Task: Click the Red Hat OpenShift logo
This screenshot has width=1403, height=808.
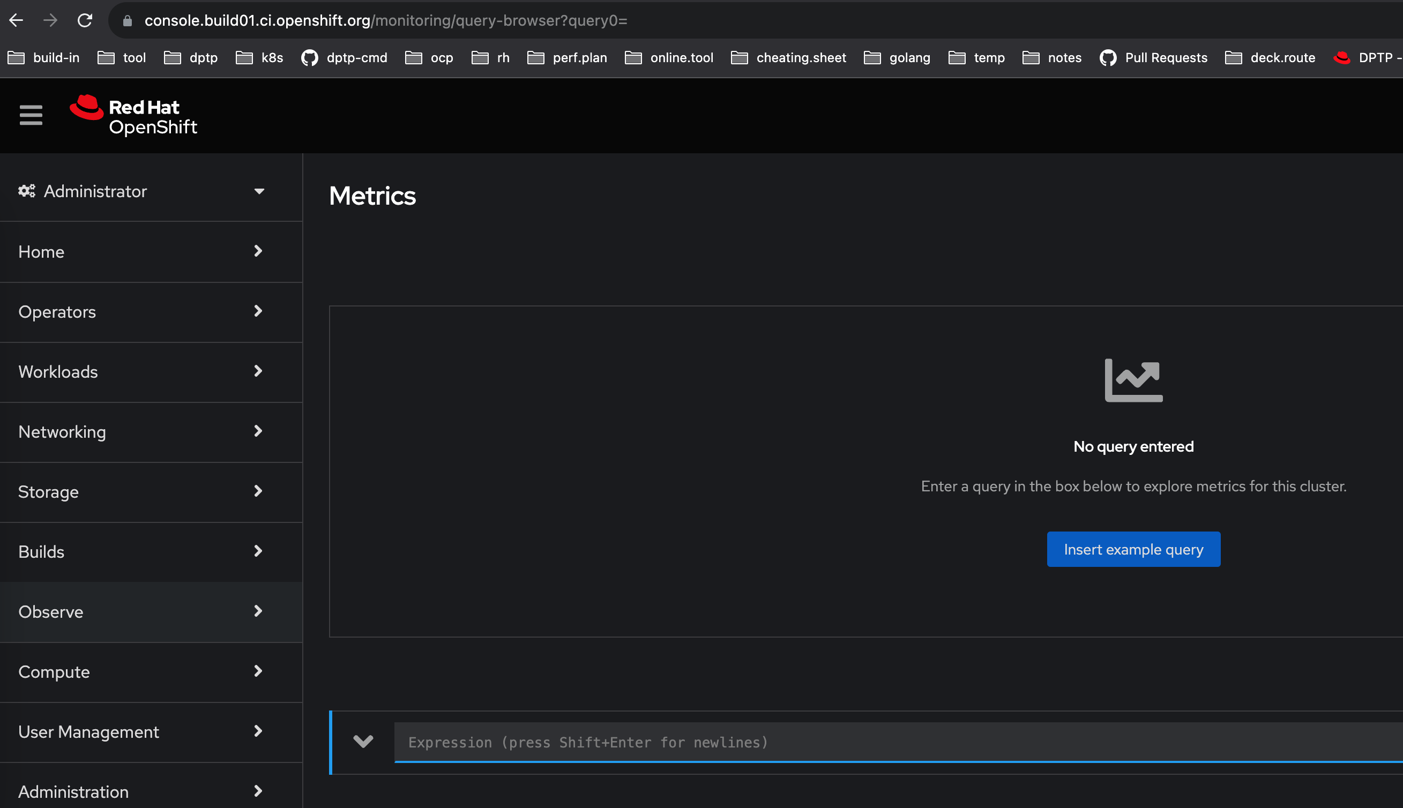Action: pos(133,116)
